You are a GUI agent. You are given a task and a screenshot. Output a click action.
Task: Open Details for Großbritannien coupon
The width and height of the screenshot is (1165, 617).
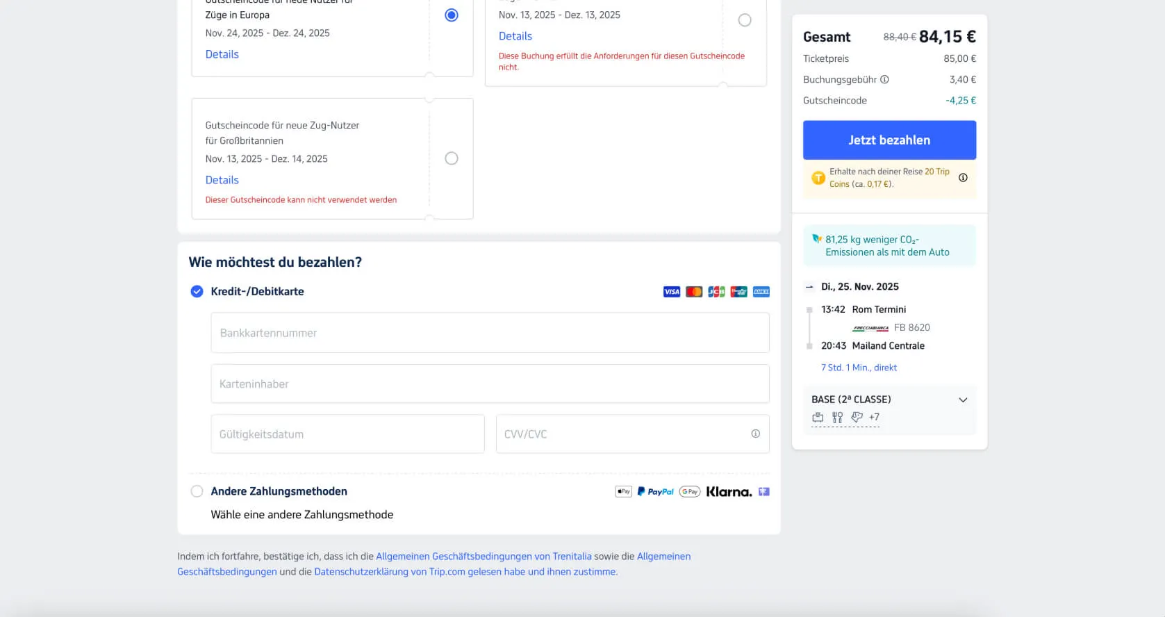coord(222,180)
